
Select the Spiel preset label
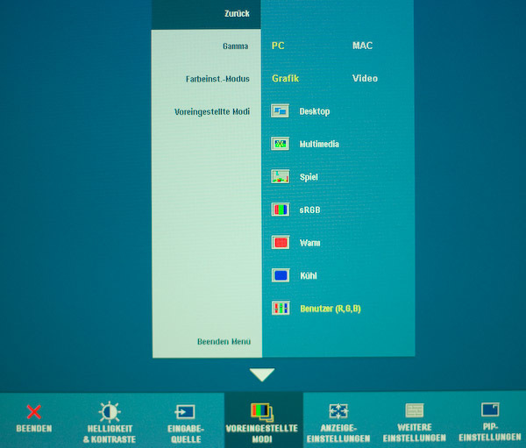tap(309, 177)
